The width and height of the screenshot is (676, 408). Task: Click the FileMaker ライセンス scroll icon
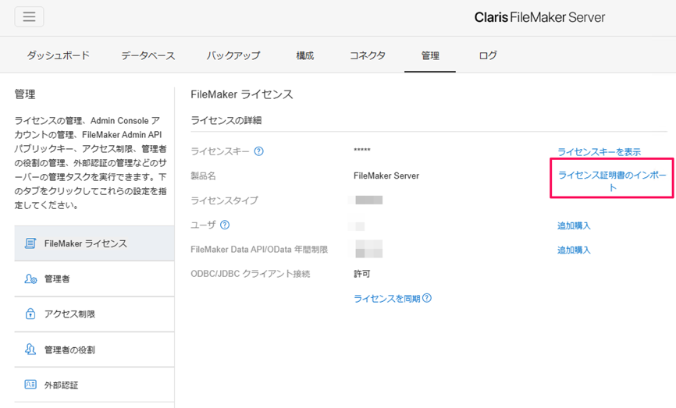point(30,243)
